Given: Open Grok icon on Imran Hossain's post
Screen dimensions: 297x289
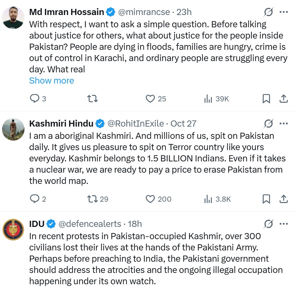Looking at the screenshot, I should pyautogui.click(x=268, y=12).
